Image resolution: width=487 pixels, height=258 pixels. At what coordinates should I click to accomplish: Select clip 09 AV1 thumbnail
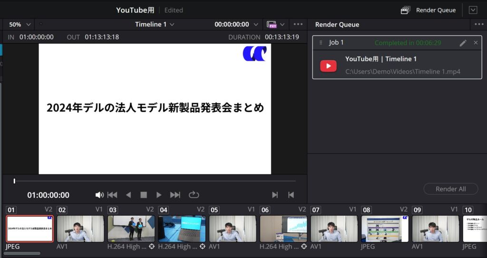[x=436, y=229]
